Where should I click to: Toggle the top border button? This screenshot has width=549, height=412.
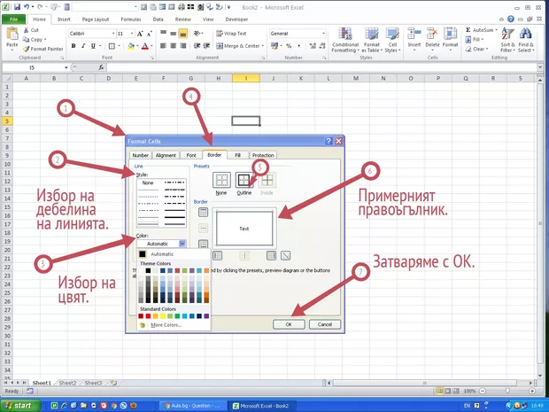203,212
